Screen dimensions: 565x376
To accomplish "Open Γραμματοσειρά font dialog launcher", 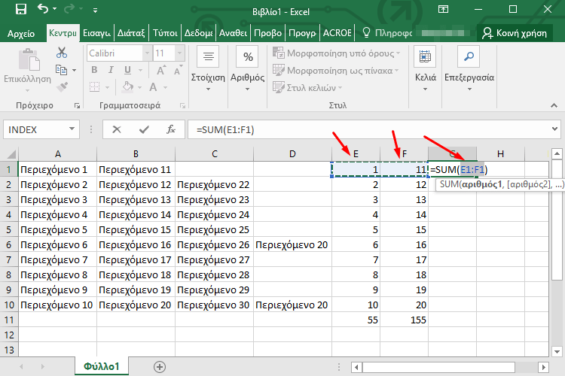I will [x=183, y=105].
